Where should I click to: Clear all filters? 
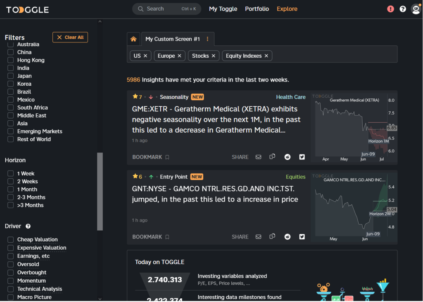(70, 37)
